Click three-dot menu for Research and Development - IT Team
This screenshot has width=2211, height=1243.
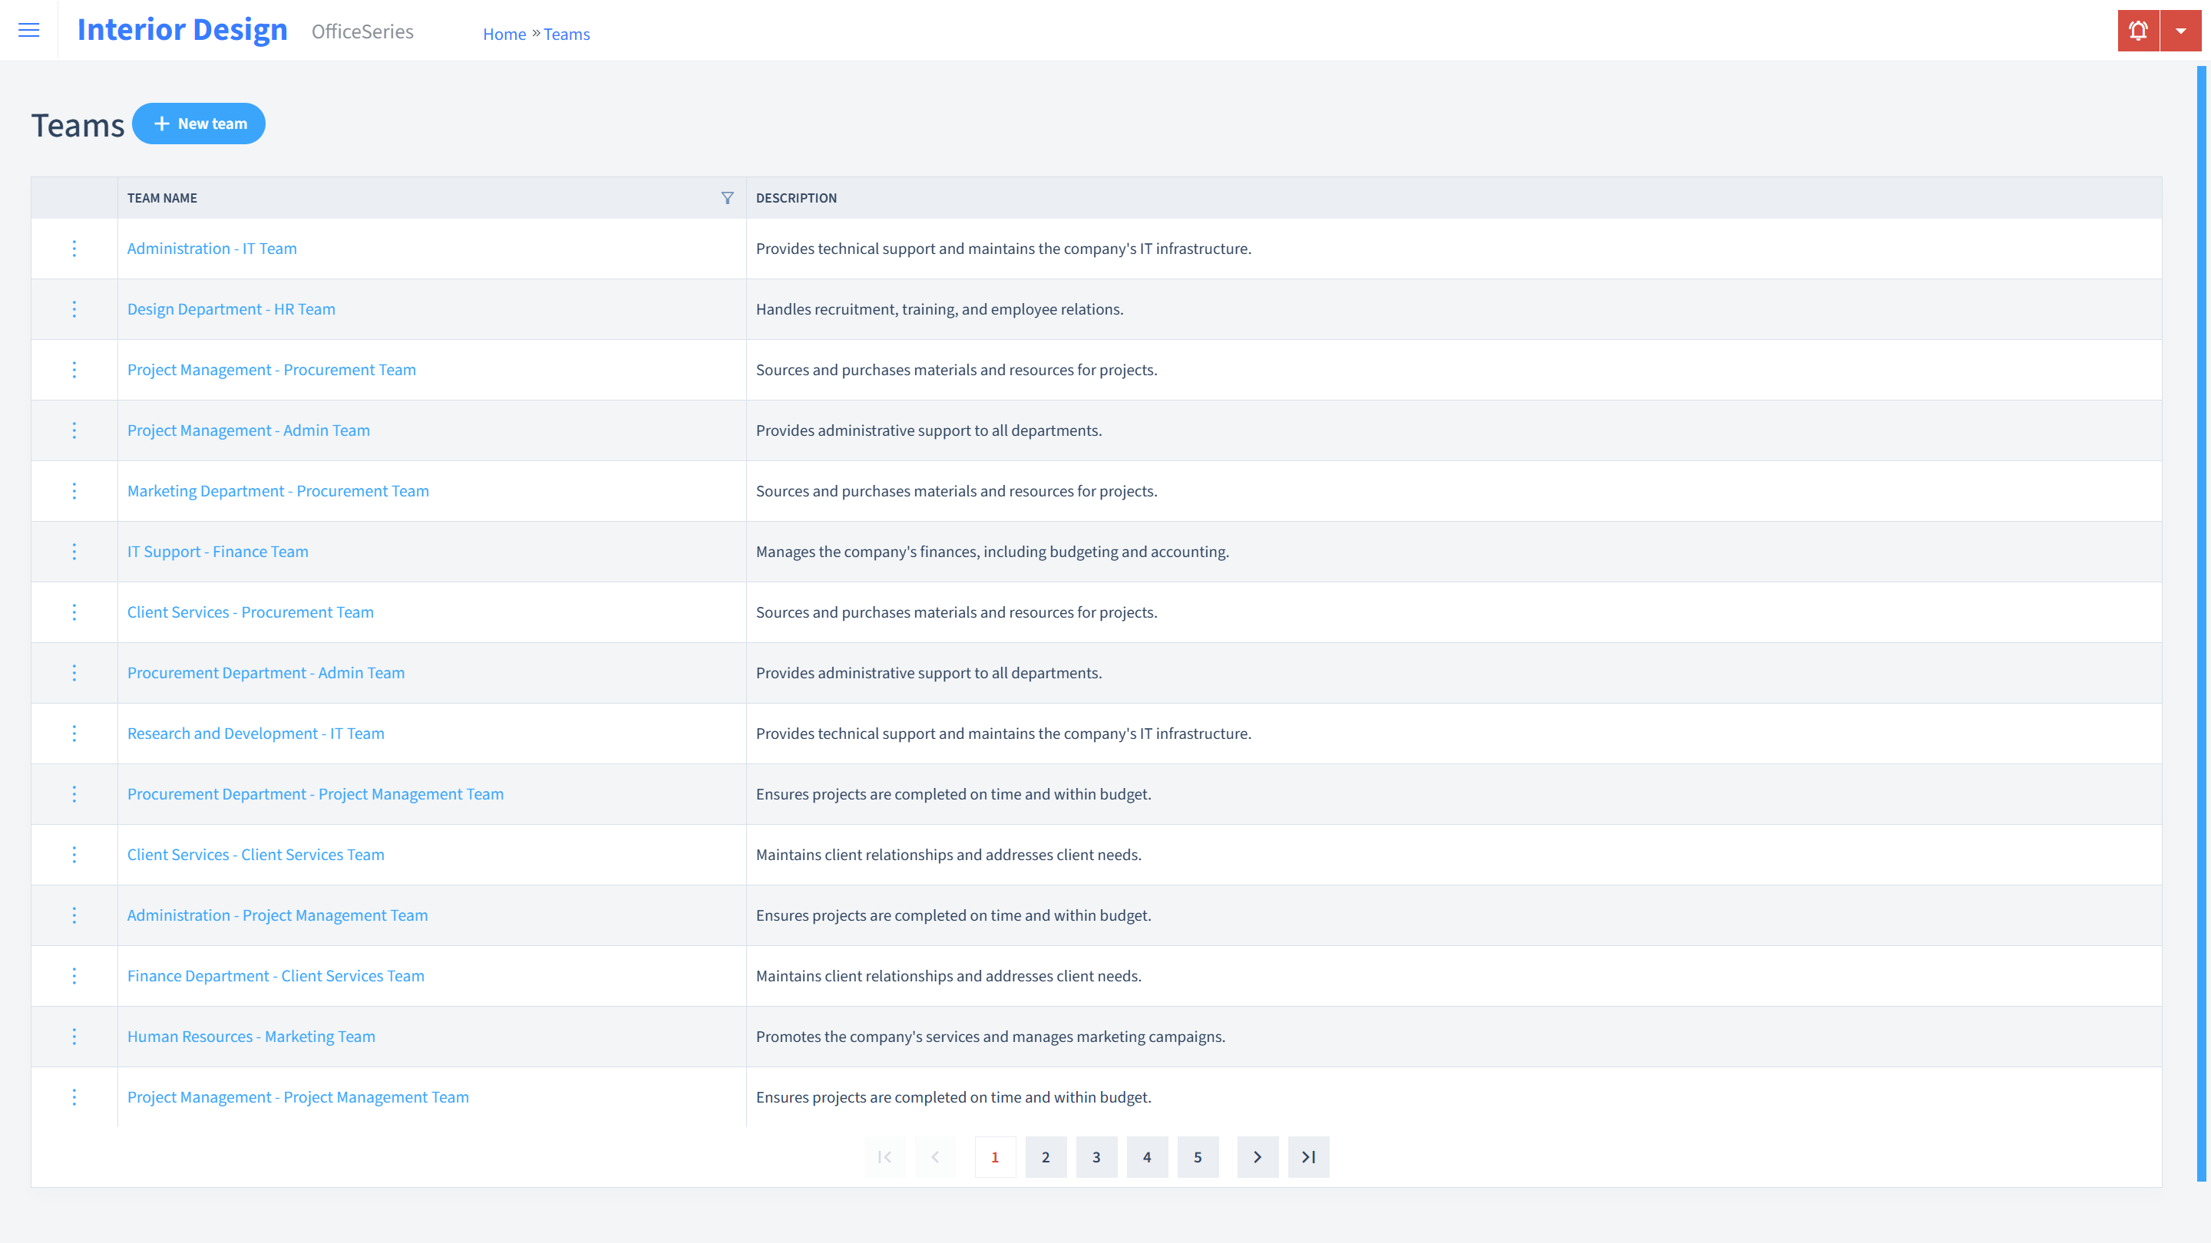(x=73, y=733)
